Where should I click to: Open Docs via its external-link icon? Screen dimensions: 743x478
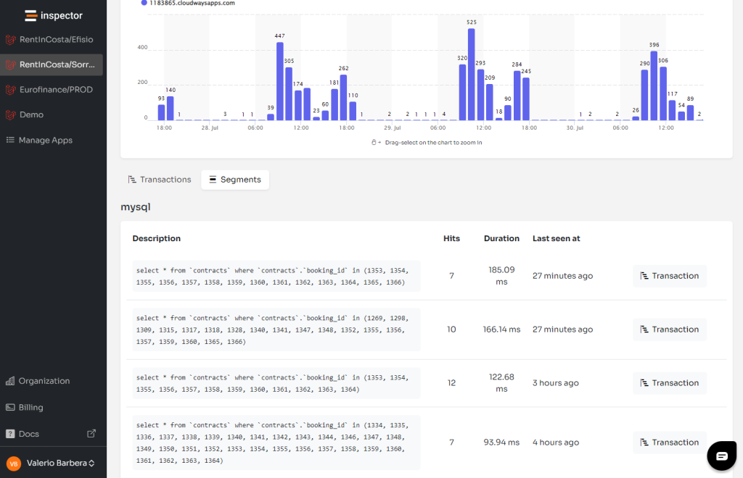(91, 432)
